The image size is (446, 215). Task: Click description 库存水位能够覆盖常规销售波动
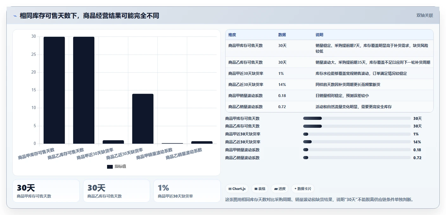tap(342, 74)
